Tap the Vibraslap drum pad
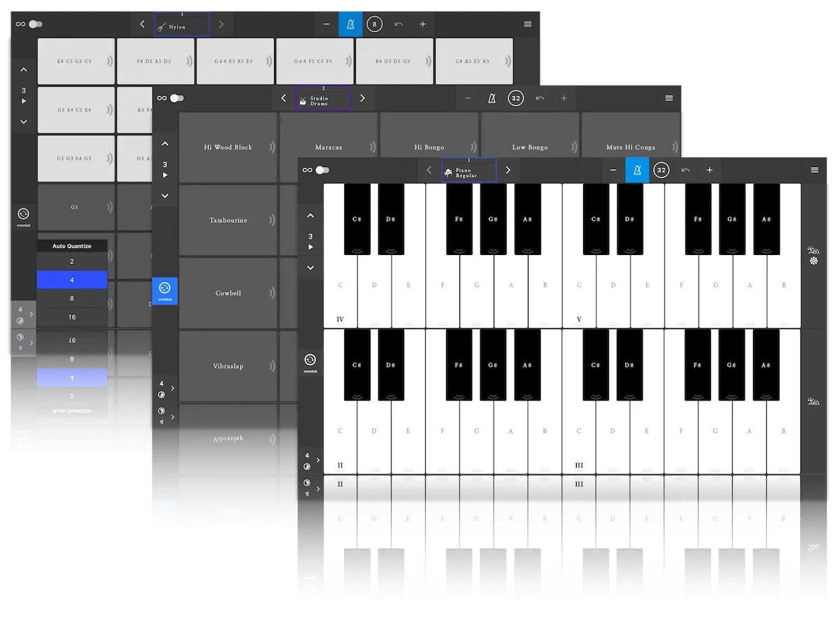 [228, 366]
